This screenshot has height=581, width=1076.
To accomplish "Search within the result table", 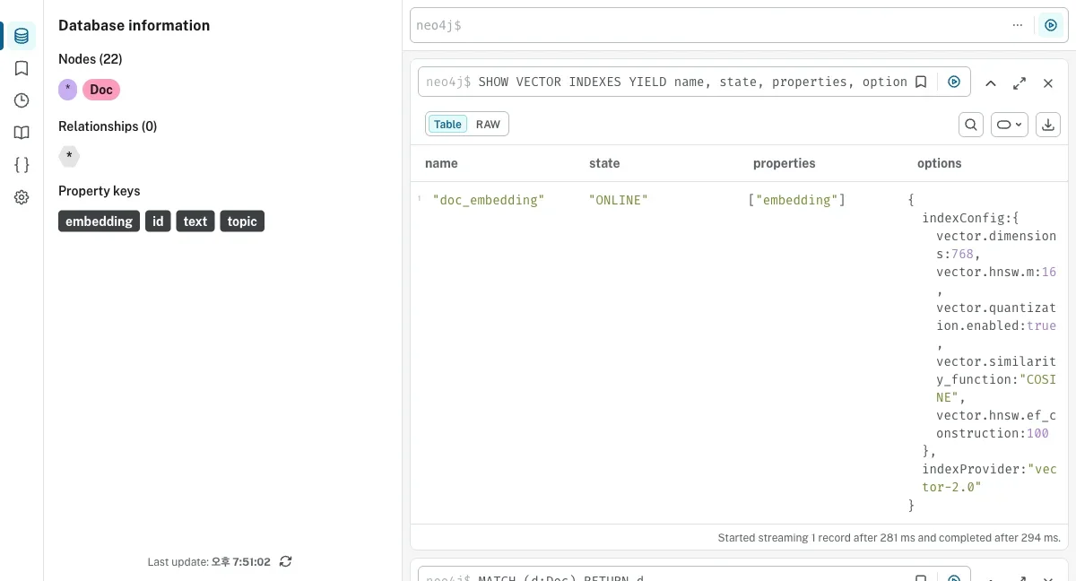I will (971, 125).
